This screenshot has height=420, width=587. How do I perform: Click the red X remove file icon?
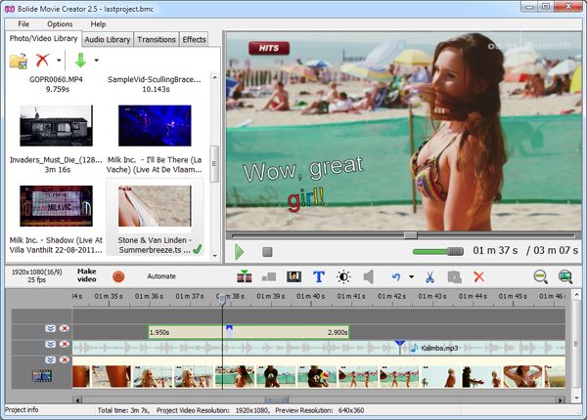[42, 60]
